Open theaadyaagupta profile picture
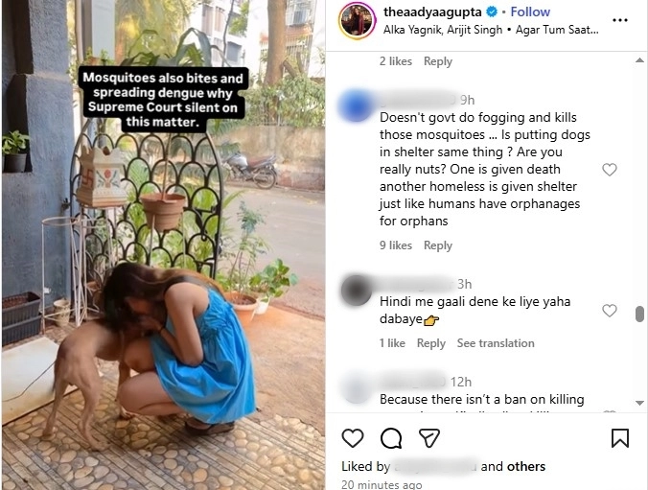648x490 pixels. click(357, 20)
